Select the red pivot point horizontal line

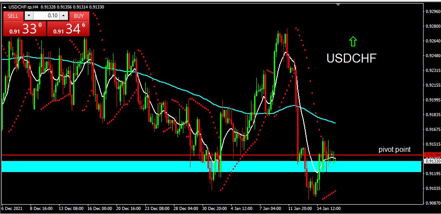pos(212,155)
